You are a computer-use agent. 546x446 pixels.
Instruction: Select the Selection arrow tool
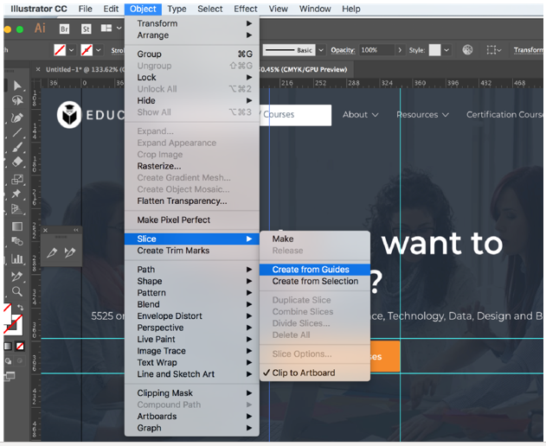(x=17, y=86)
